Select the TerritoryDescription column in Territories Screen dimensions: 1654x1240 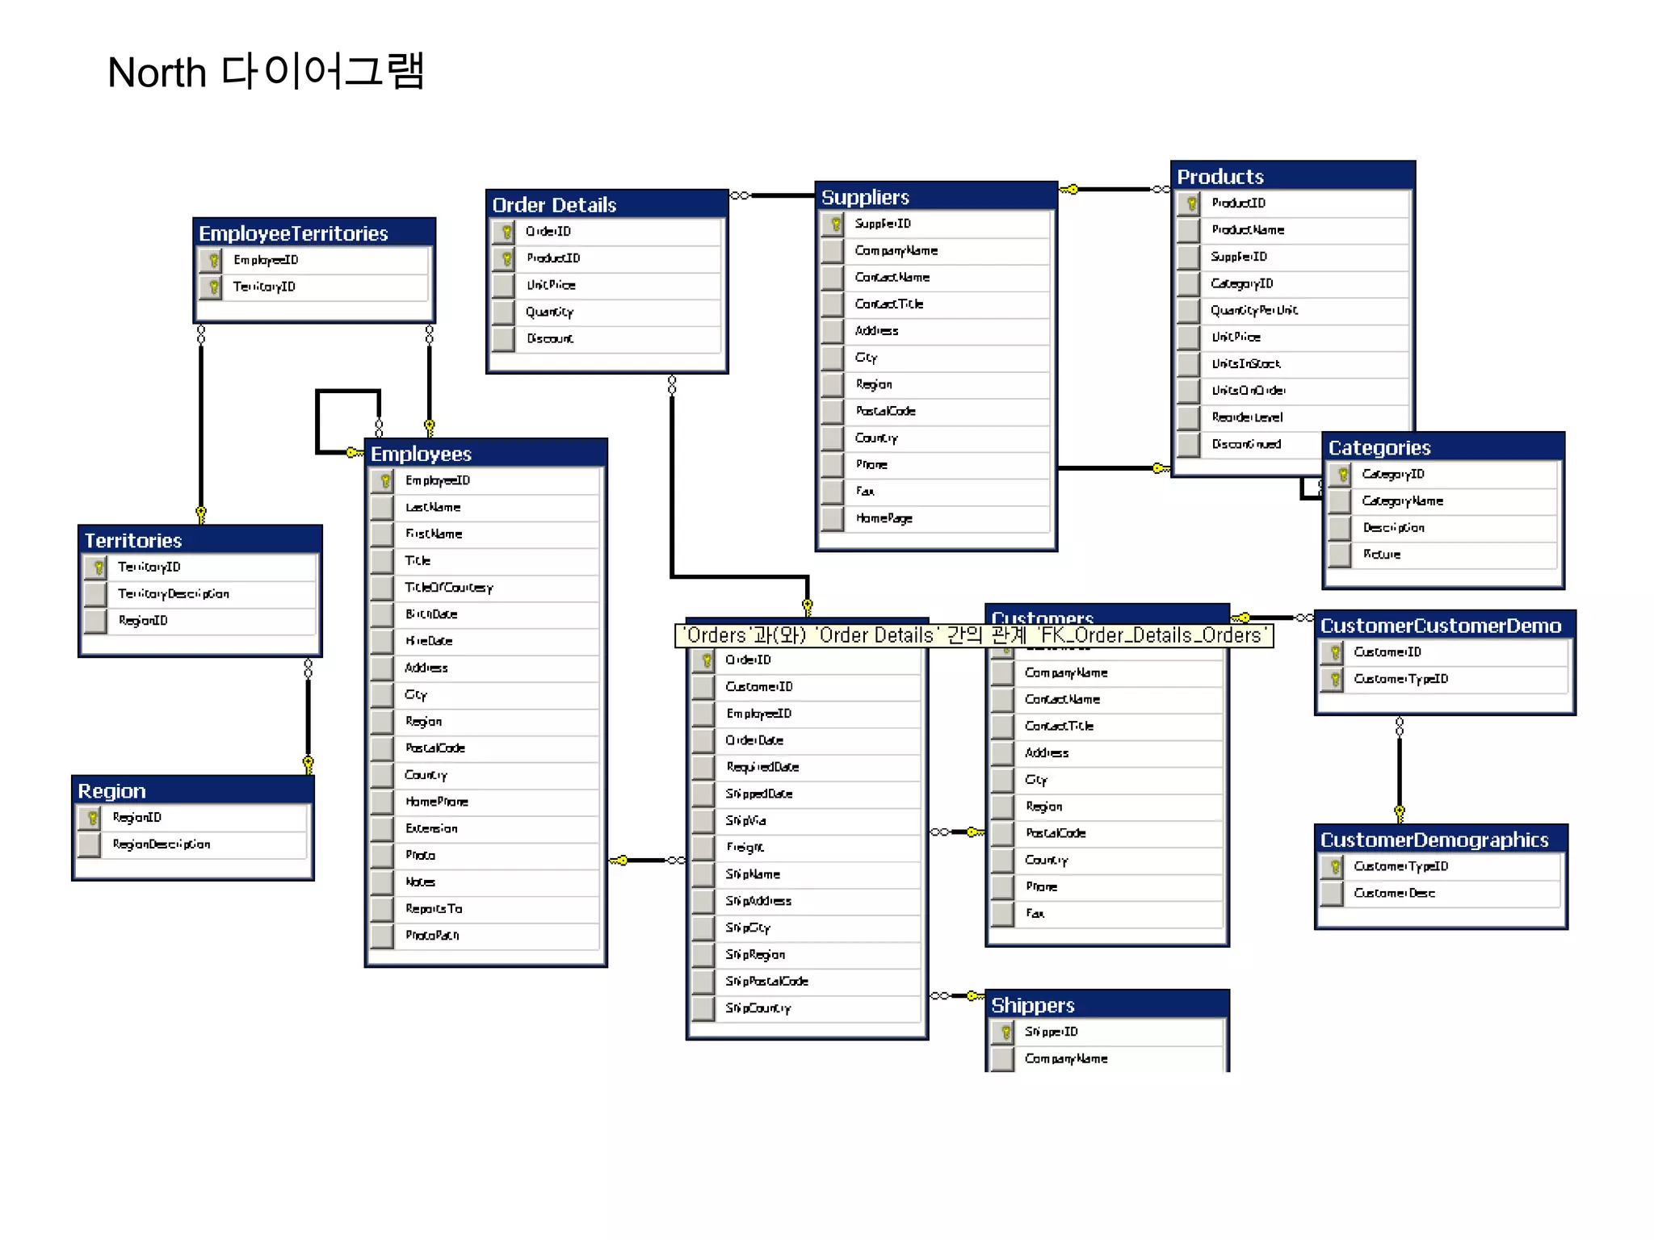tap(174, 594)
